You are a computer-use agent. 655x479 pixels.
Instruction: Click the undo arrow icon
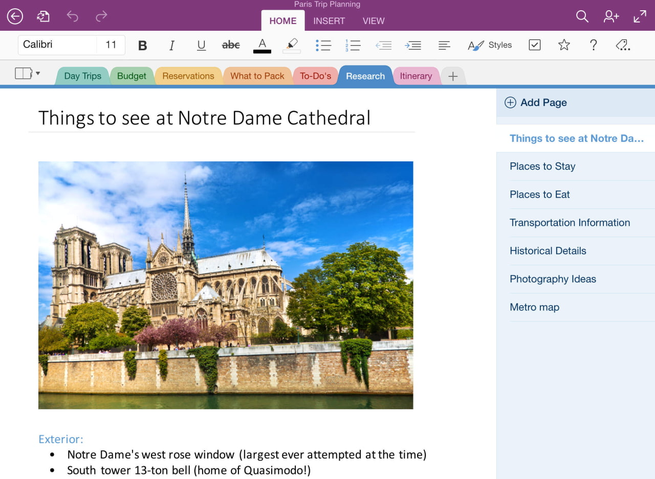click(x=73, y=16)
